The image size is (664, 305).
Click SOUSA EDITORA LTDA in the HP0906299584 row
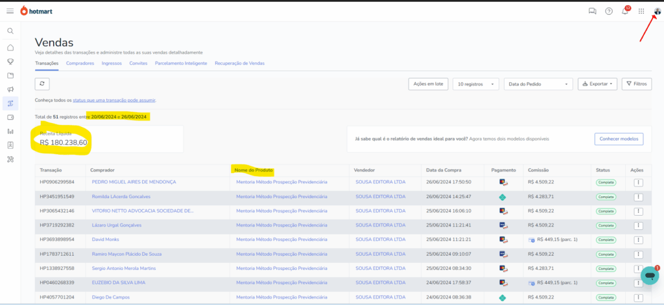pos(380,182)
